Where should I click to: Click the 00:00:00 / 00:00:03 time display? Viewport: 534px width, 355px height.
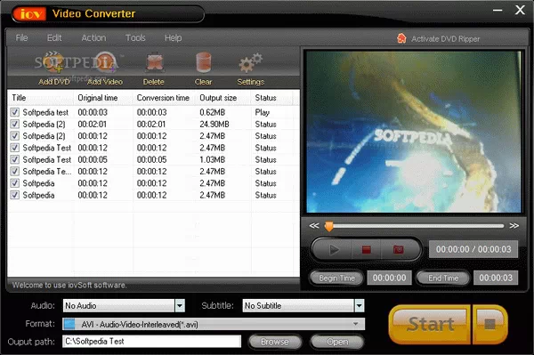click(473, 249)
